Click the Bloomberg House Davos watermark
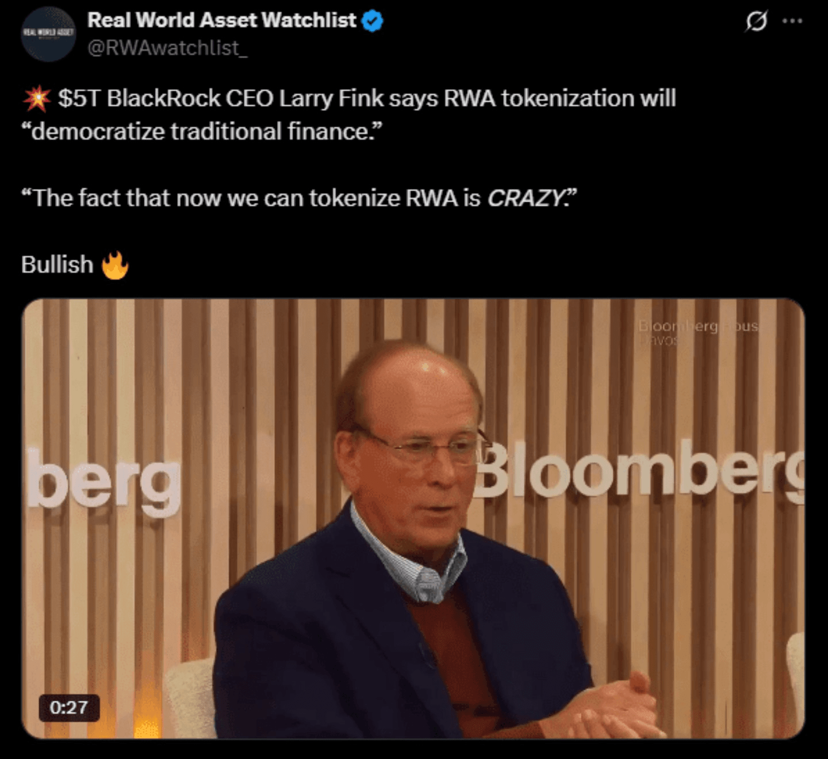Viewport: 828px width, 759px height. 698,333
